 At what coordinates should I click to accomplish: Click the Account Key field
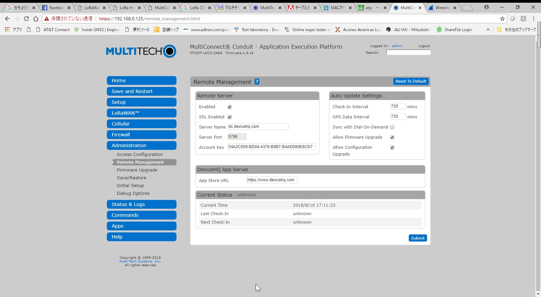point(272,147)
